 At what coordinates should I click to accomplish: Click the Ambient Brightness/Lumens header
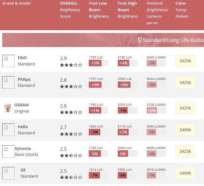[x=157, y=13]
